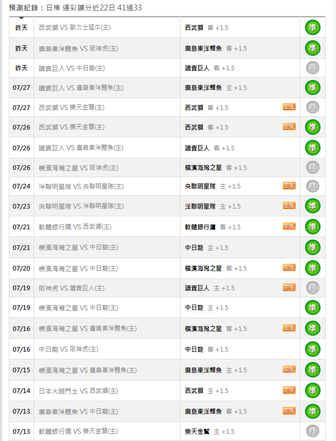This screenshot has height=441, width=336.
Task: Select prediction 洋聯明星隊 主 +1.5
Action: [x=213, y=206]
